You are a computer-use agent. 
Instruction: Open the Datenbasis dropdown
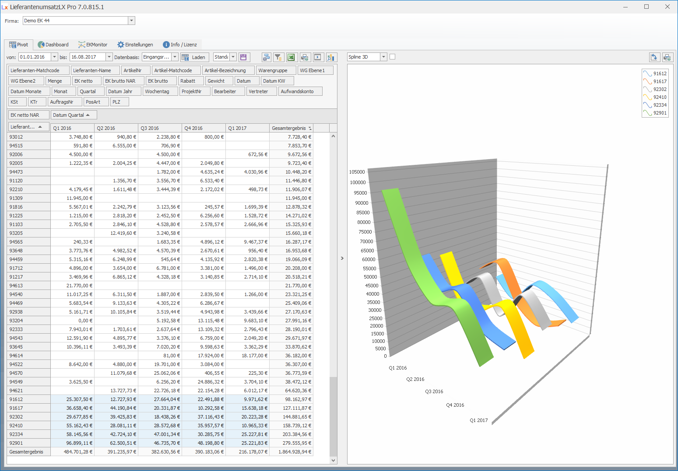(x=175, y=57)
